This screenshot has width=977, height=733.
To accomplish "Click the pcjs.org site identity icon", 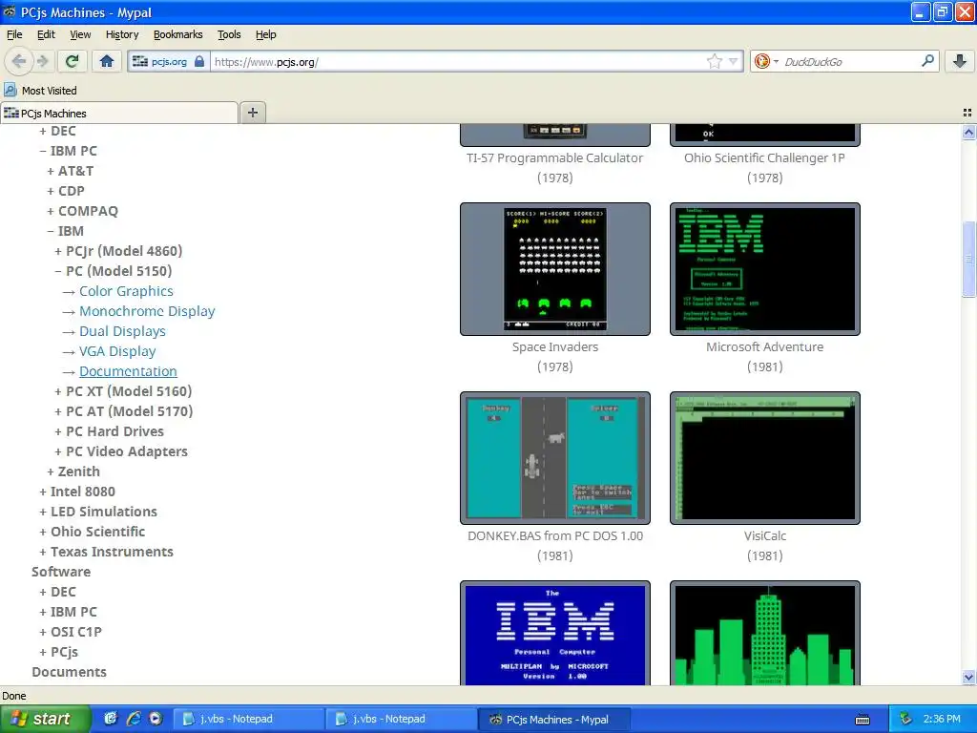I will point(168,62).
